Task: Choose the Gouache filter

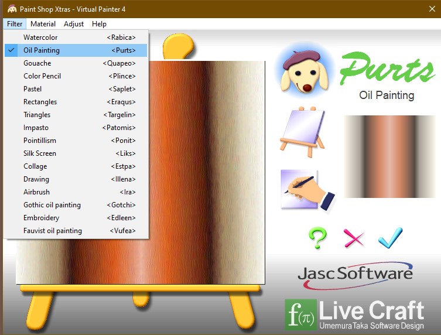Action: (76, 63)
